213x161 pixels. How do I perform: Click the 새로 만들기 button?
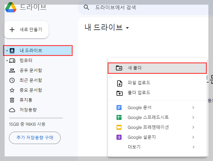[26, 30]
